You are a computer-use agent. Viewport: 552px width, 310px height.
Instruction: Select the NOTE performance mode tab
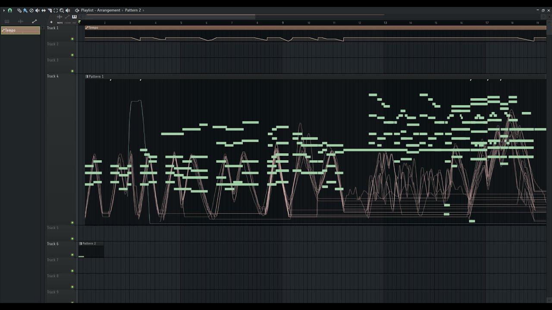click(60, 23)
